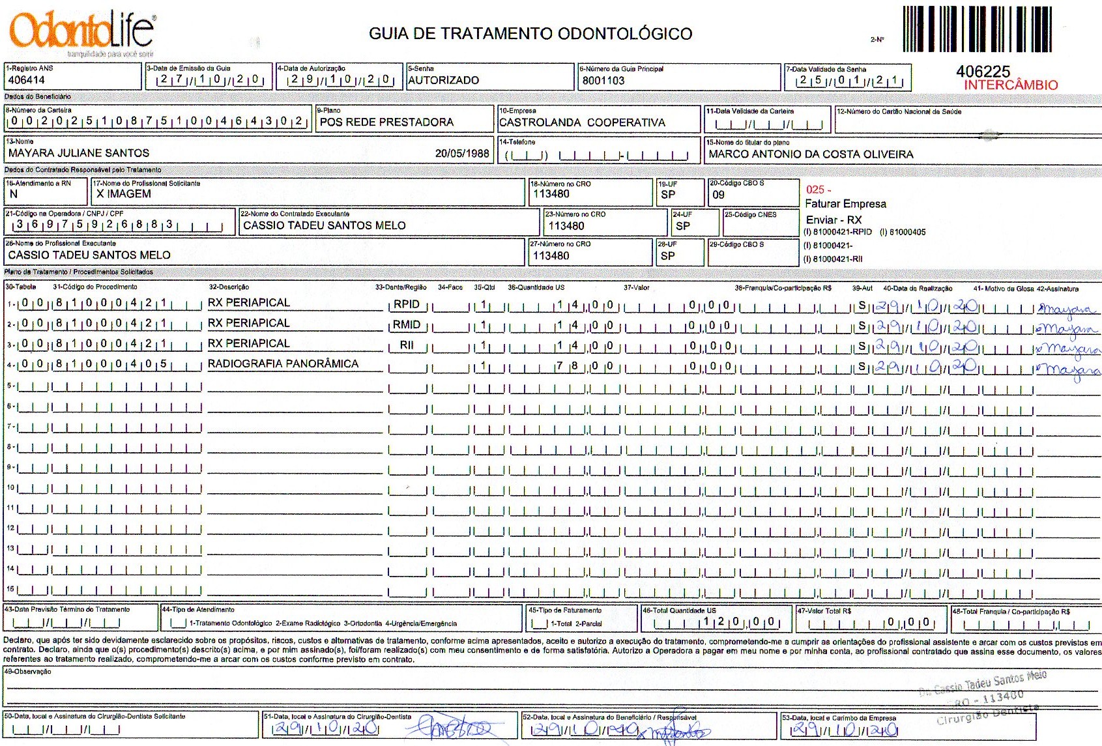
Task: Click beneficiary name 'MAYARA JULIANE SANTOS'
Action: [x=79, y=153]
